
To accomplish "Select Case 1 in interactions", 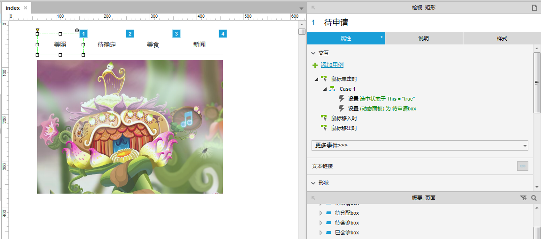I will [x=347, y=89].
